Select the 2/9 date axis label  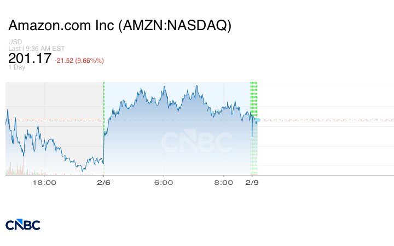252,183
